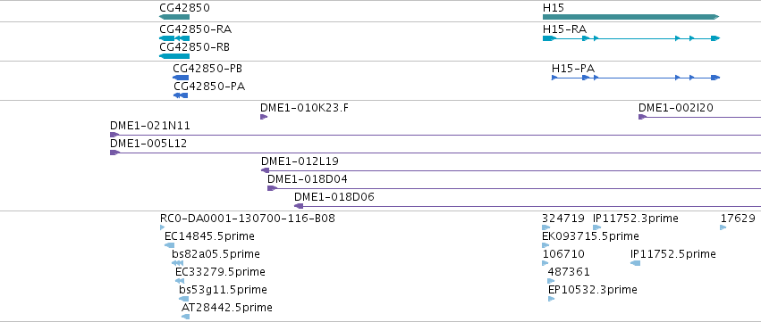Select the DME1-012L19 clone start arrow
This screenshot has width=761, height=322.
(x=265, y=170)
